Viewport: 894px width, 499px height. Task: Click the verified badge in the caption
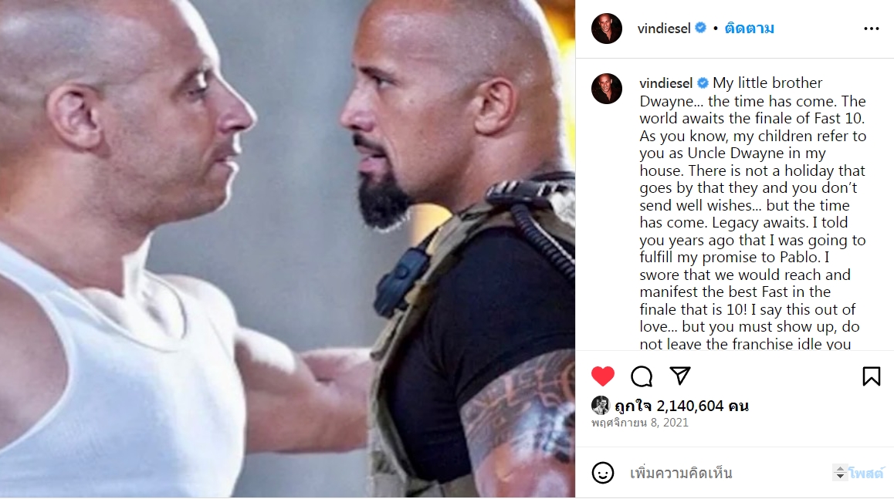(x=703, y=83)
